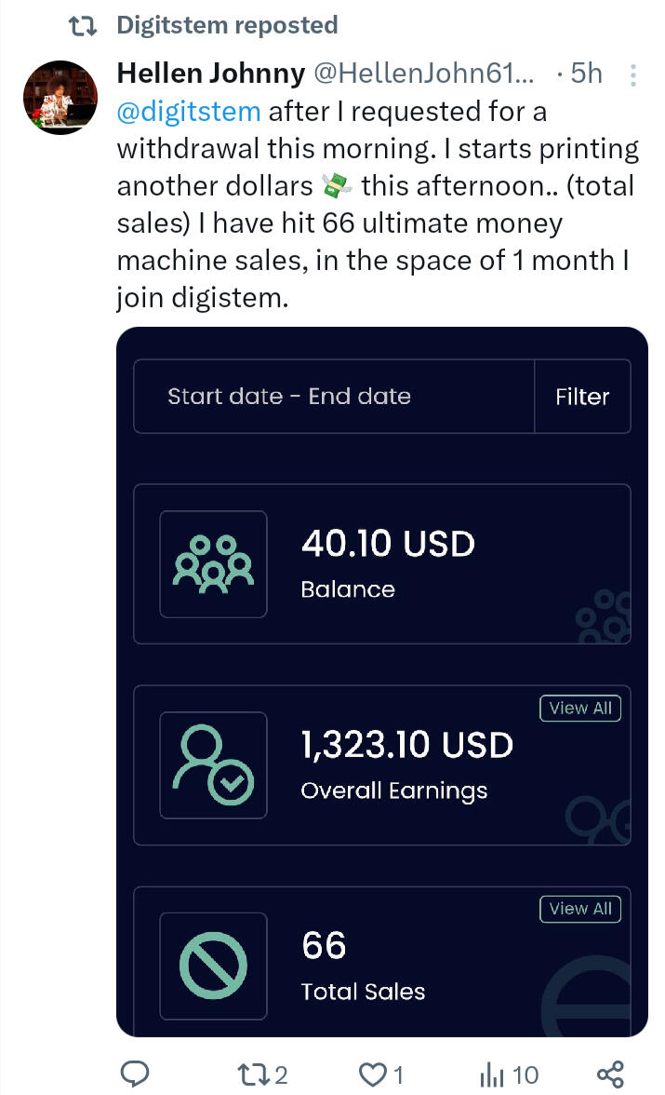Click the Hellen Johnny display name
This screenshot has height=1095, width=665.
point(211,74)
